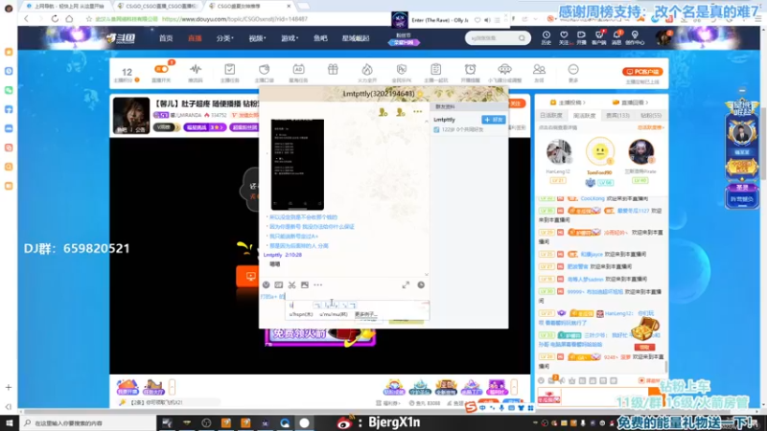Screen dimensions: 767x431
Task: Click the Windows Start button
Action: [10, 422]
